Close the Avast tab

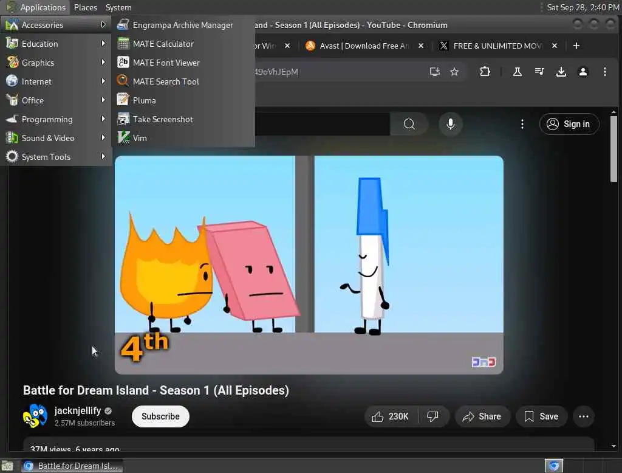click(421, 46)
